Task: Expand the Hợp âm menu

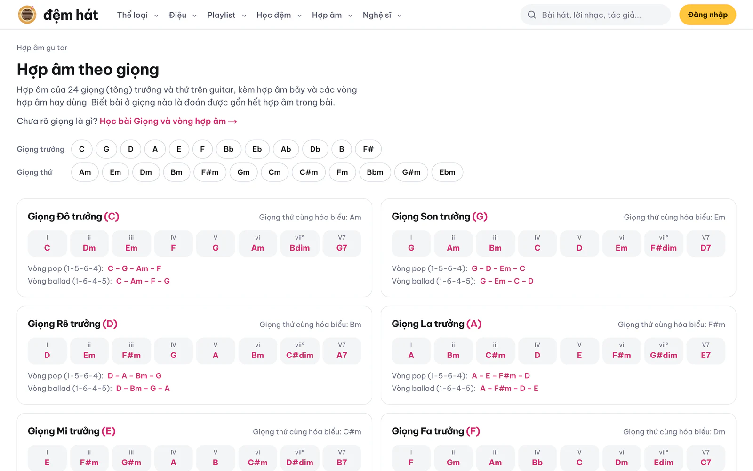Action: pos(332,15)
